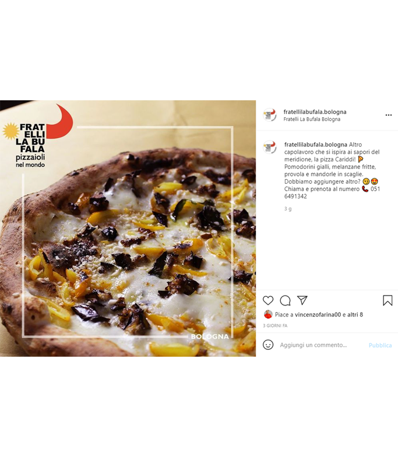Click the header profile avatar

pyautogui.click(x=269, y=115)
